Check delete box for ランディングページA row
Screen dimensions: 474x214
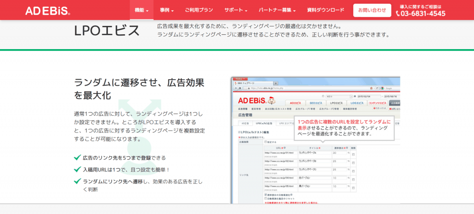tap(353, 154)
